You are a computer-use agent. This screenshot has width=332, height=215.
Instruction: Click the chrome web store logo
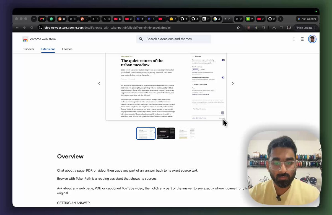click(x=39, y=39)
